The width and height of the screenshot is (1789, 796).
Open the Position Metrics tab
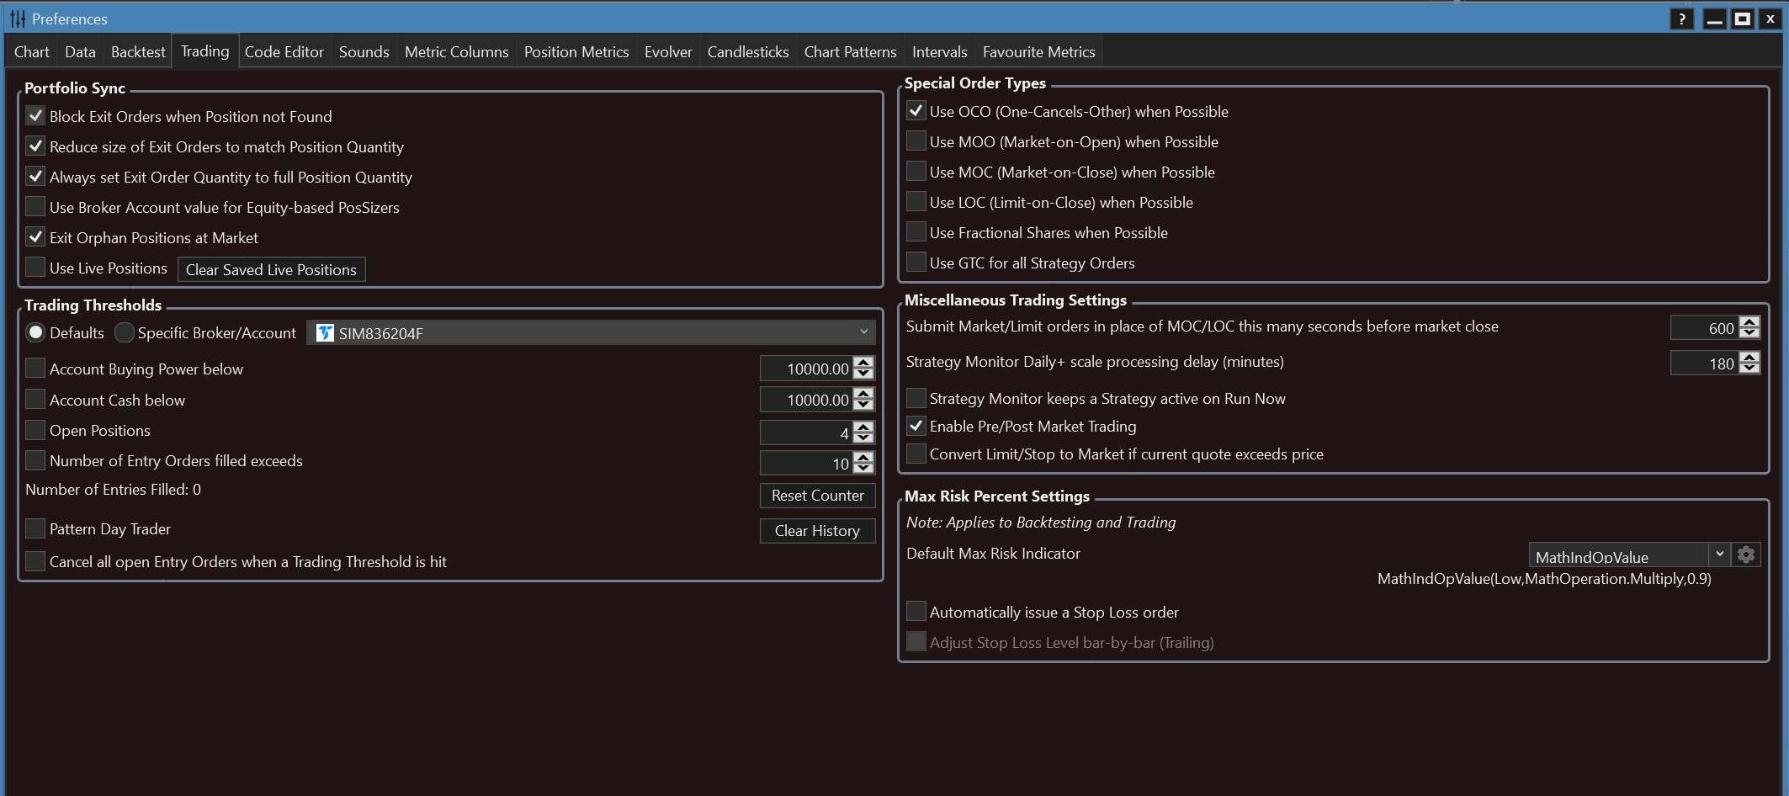pos(576,52)
